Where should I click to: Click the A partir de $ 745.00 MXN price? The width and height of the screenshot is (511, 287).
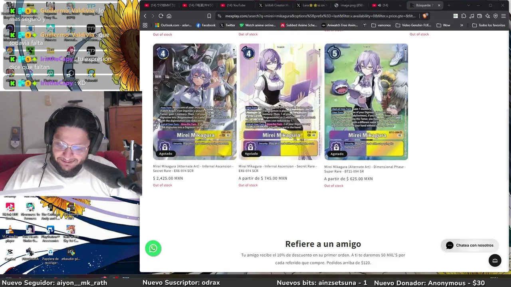coord(263,179)
